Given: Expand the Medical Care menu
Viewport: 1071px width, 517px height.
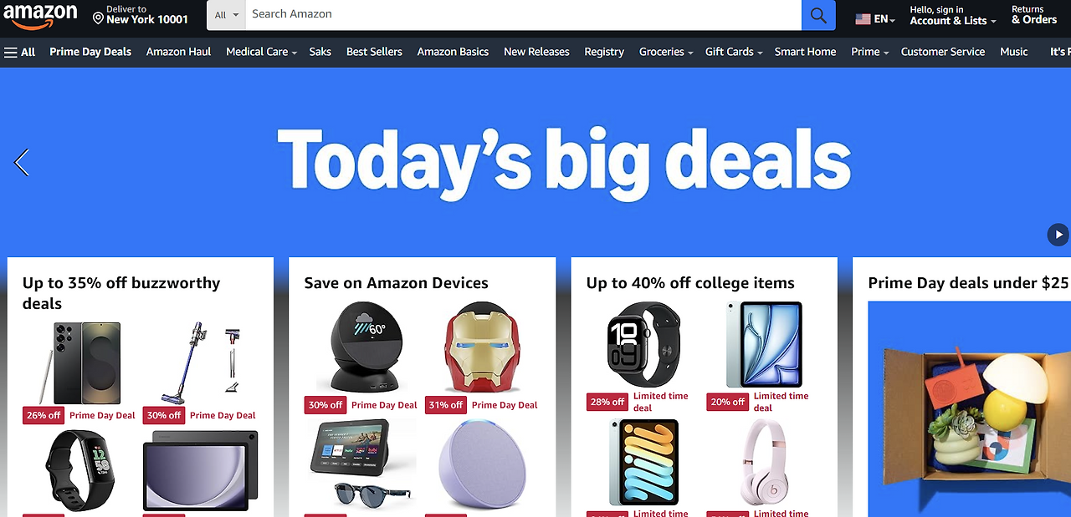Looking at the screenshot, I should click(262, 52).
